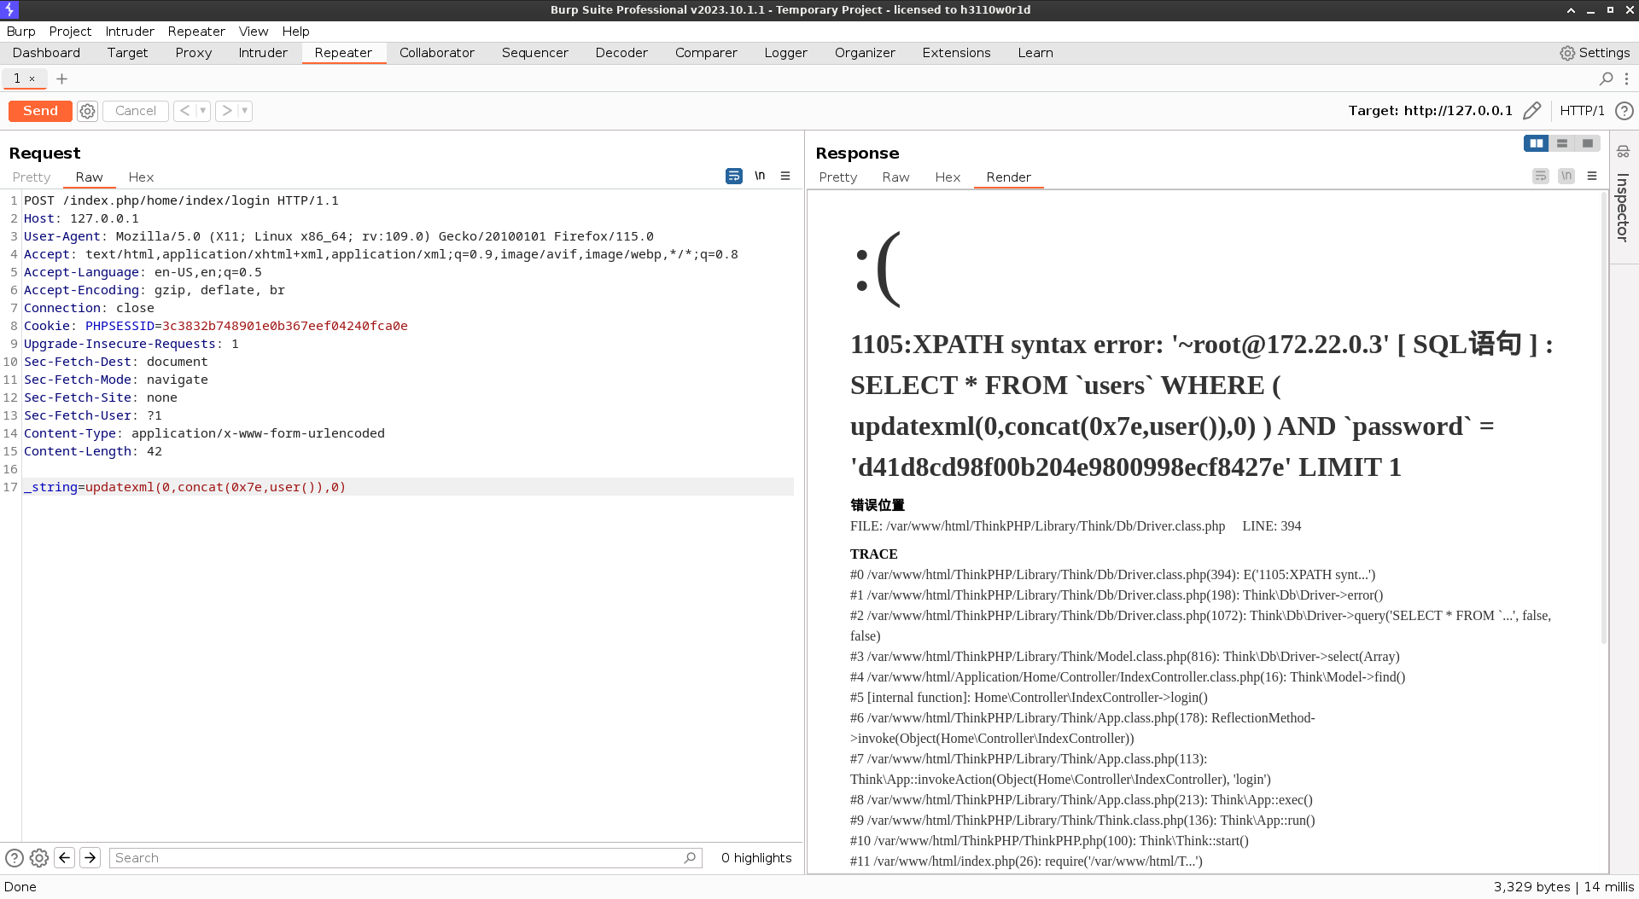The width and height of the screenshot is (1639, 899).
Task: Click the request Search input field
Action: 405,858
